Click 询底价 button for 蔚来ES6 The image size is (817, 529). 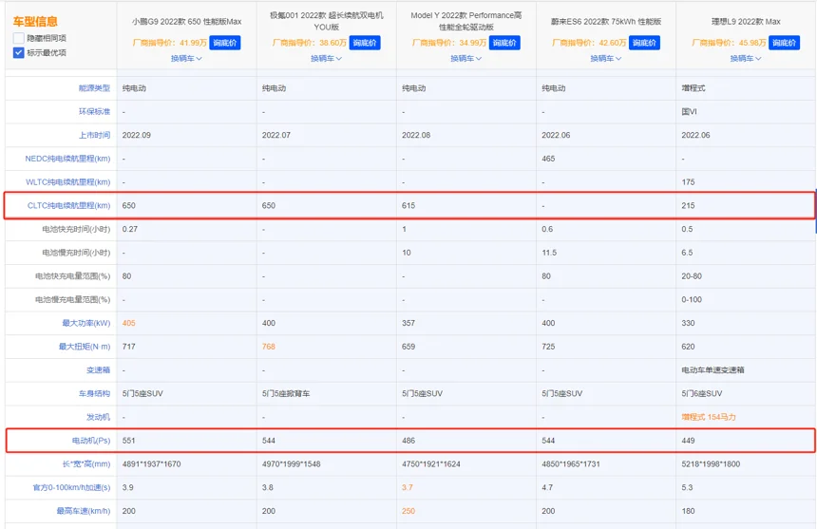644,43
